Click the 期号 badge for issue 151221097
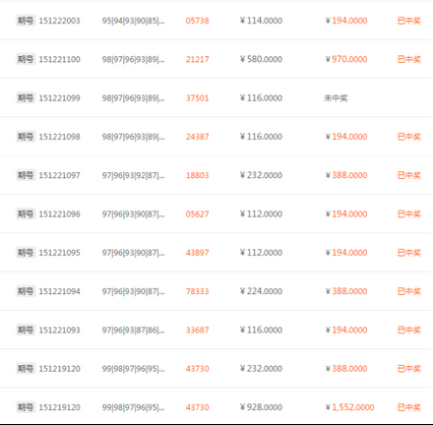The image size is (433, 425). [x=26, y=175]
